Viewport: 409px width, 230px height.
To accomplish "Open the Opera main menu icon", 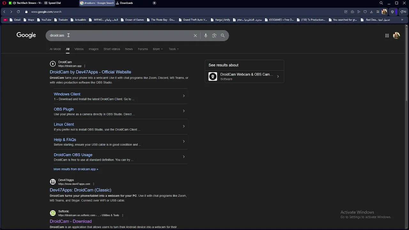I will point(4,3).
